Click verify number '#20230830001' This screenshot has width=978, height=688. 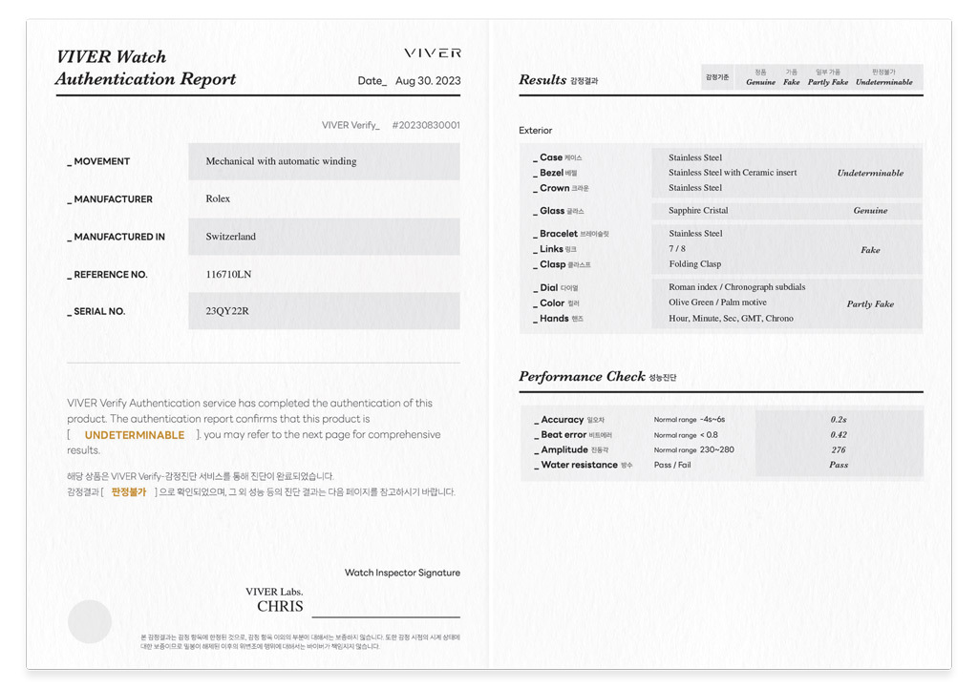click(426, 125)
